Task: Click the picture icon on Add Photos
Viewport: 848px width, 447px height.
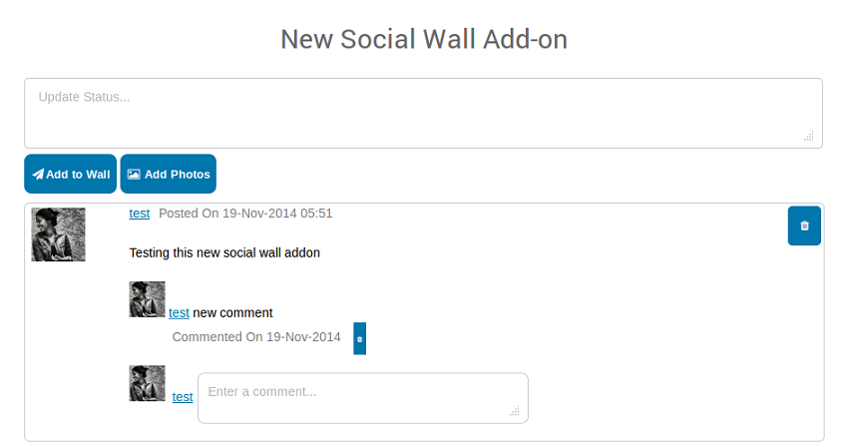Action: tap(134, 175)
